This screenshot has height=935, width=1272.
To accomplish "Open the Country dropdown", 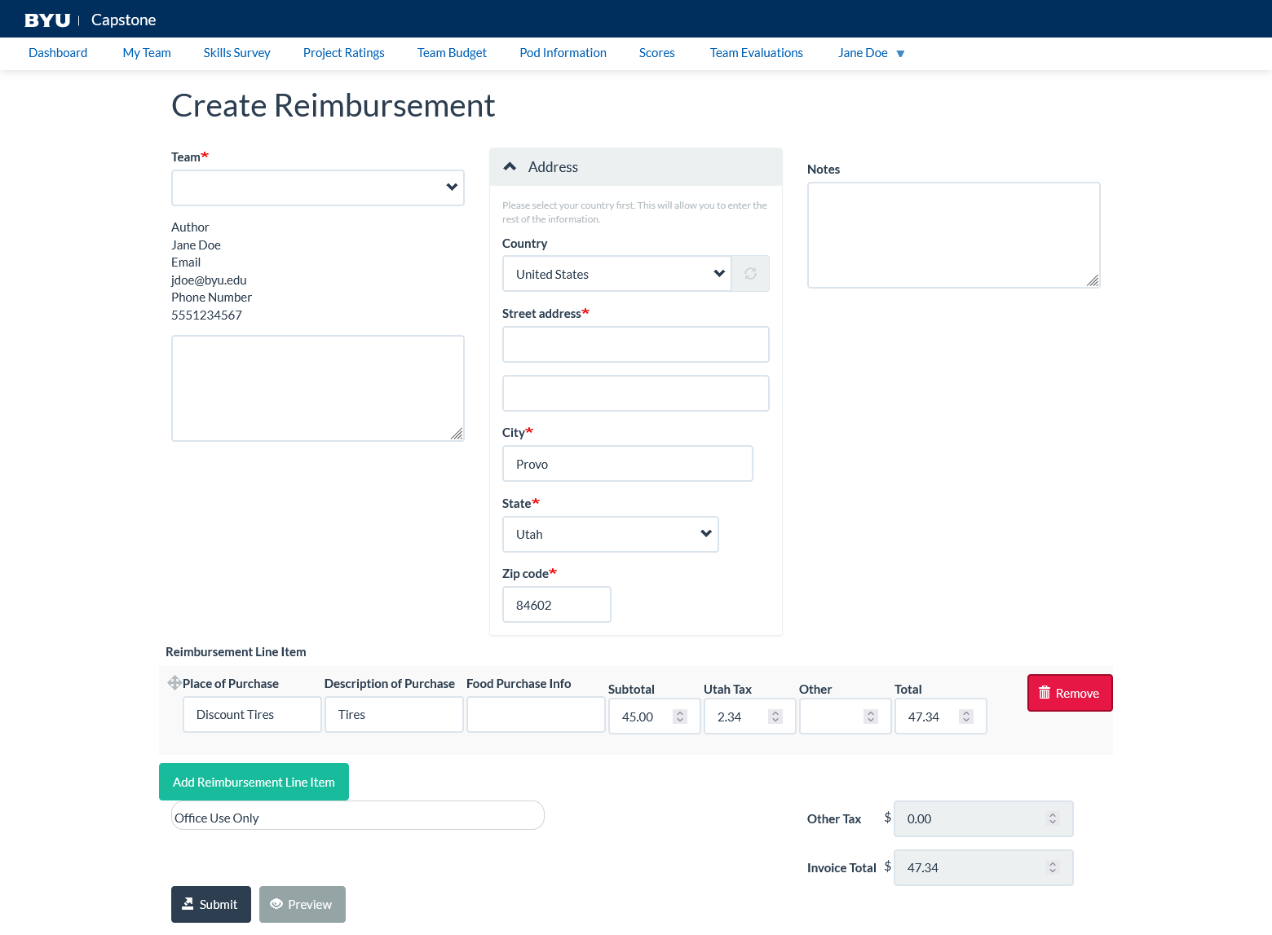I will pos(616,274).
